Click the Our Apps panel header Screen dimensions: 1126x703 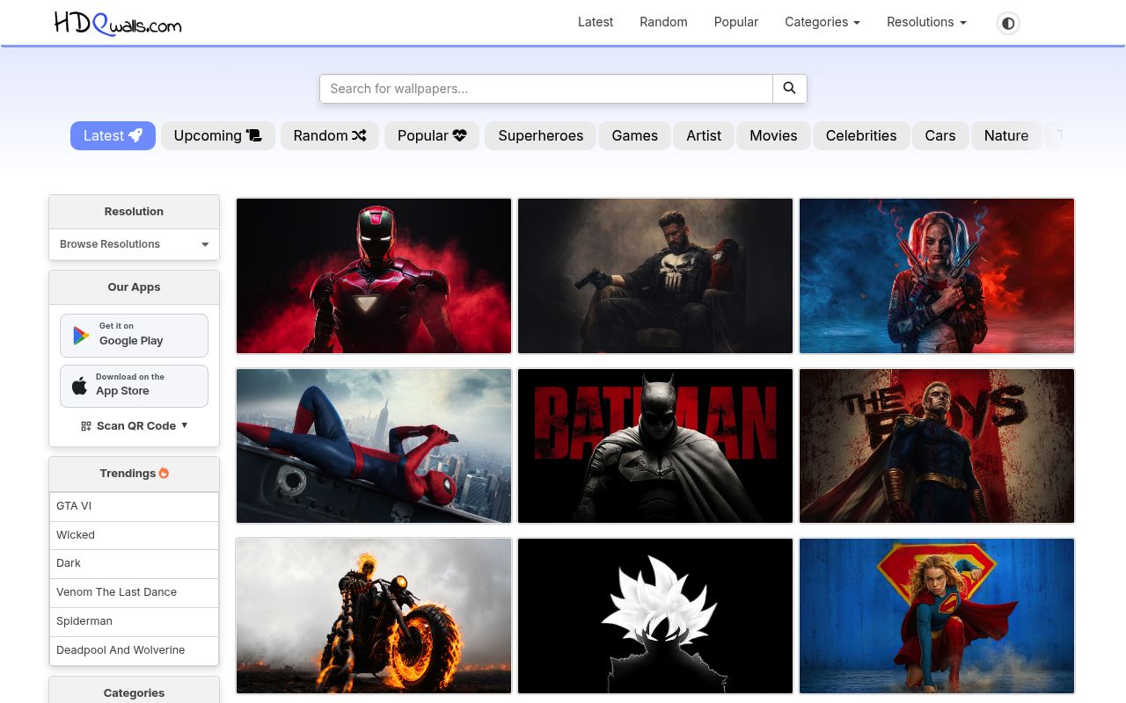134,287
